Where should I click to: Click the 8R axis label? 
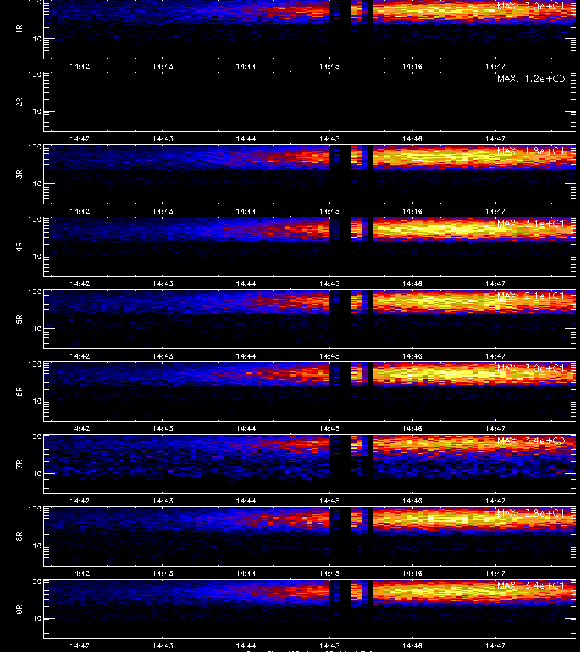[19, 536]
